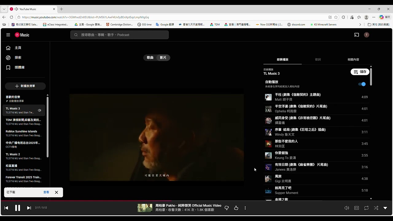Pause the current song
Viewport: 393px width, 221px height.
18,208
